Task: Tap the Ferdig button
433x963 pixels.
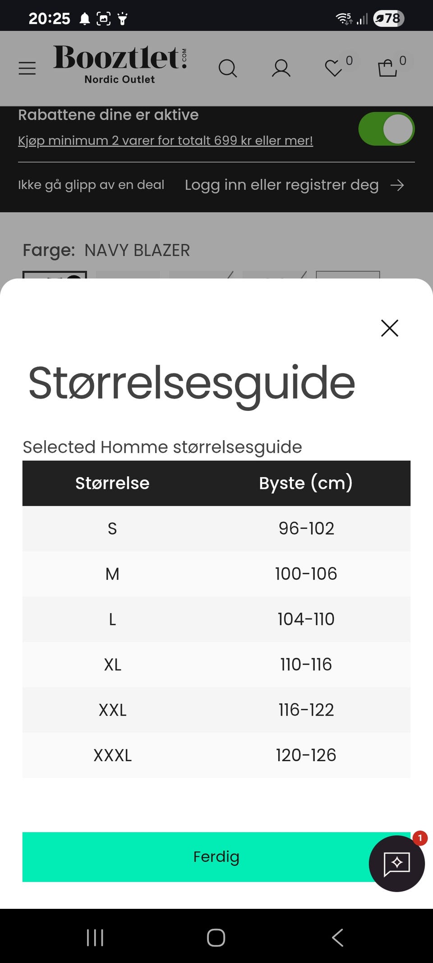Action: coord(216,856)
